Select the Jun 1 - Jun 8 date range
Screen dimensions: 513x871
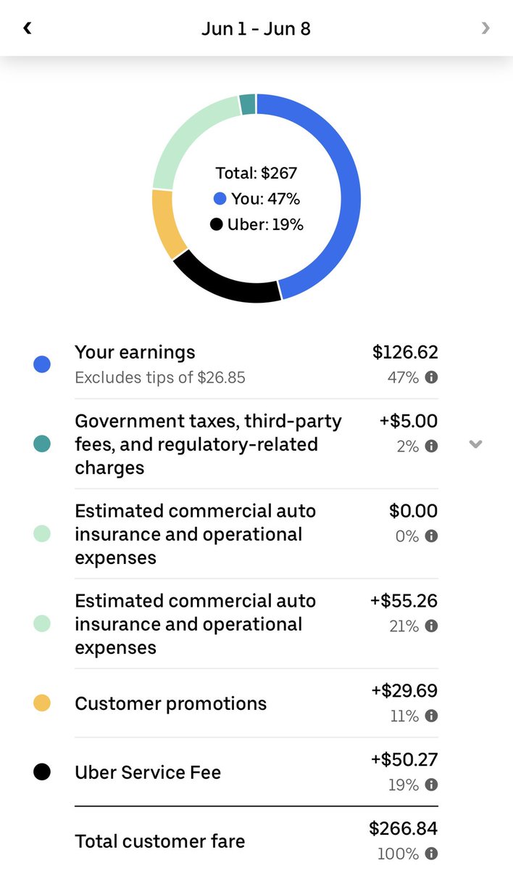tap(256, 29)
